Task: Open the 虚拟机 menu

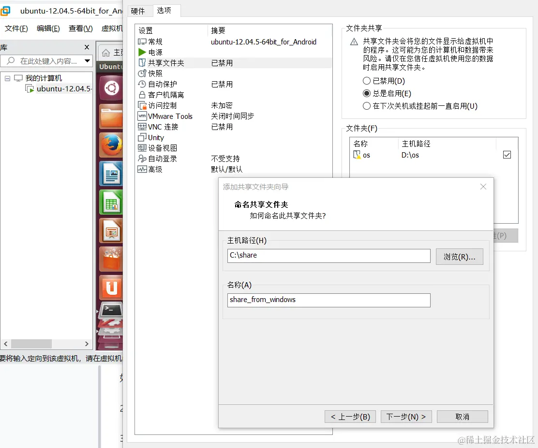Action: pyautogui.click(x=112, y=29)
